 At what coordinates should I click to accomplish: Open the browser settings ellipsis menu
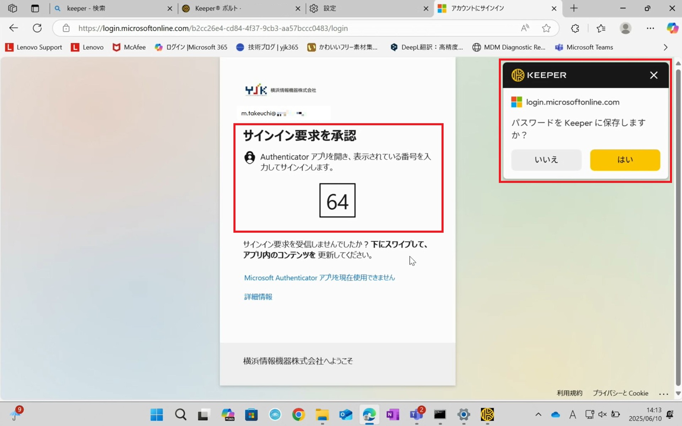650,28
